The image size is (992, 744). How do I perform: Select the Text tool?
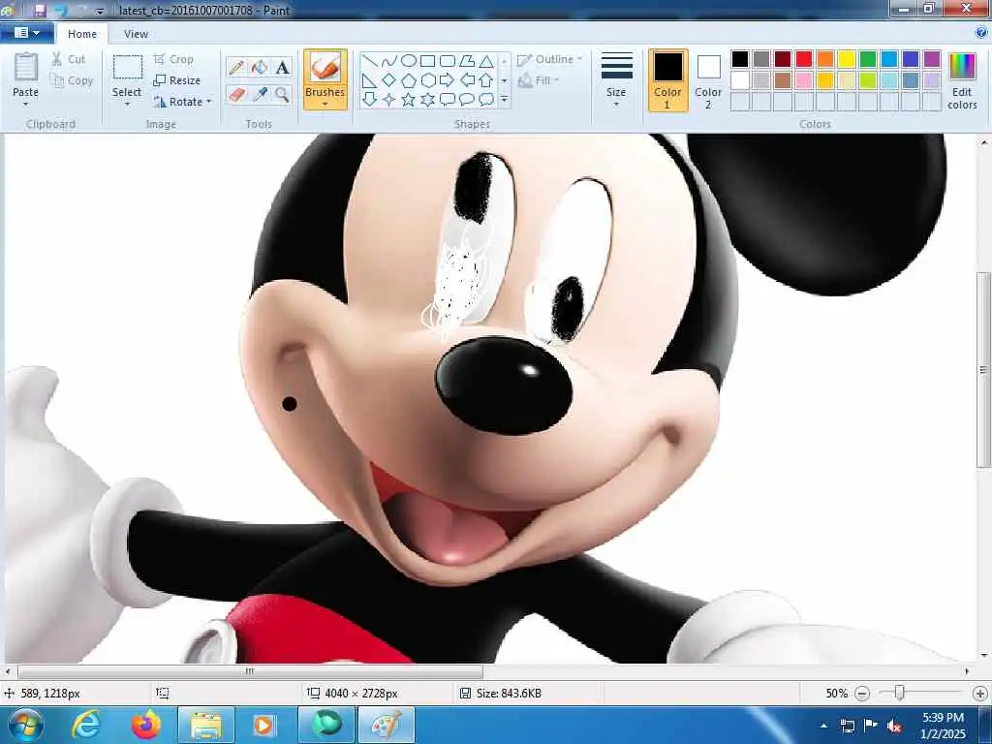[x=282, y=67]
